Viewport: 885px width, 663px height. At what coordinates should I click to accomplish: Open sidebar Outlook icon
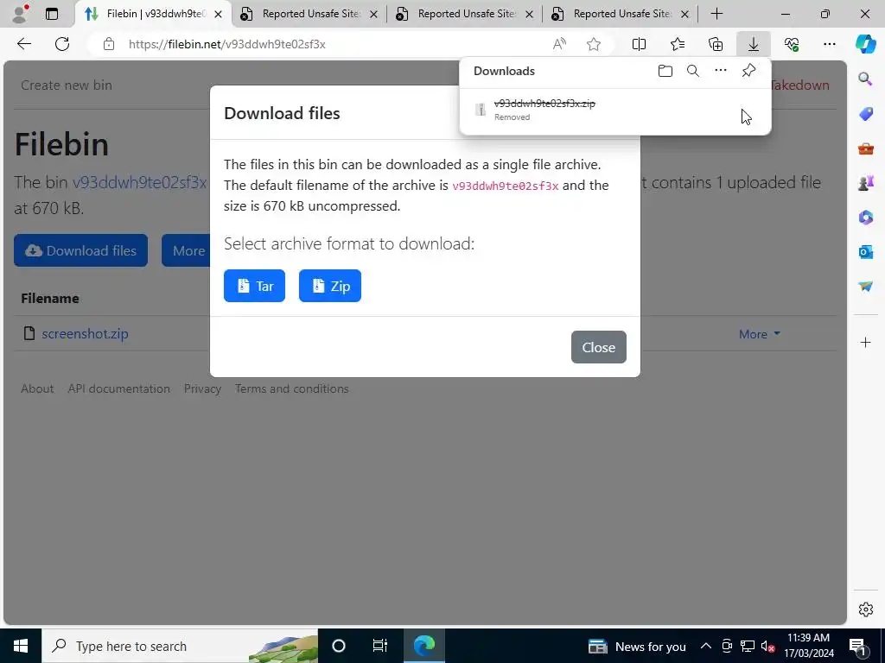point(865,251)
